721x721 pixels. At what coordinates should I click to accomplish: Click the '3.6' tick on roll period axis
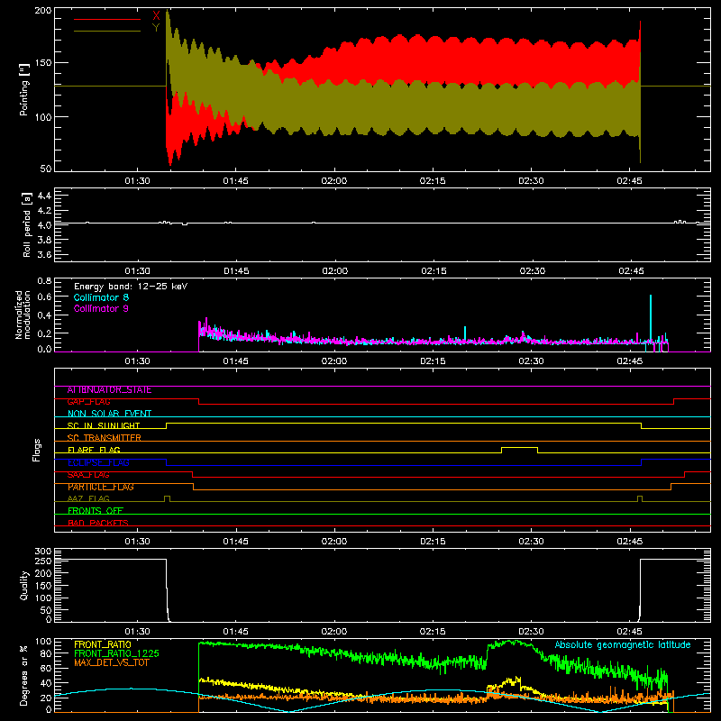point(44,254)
